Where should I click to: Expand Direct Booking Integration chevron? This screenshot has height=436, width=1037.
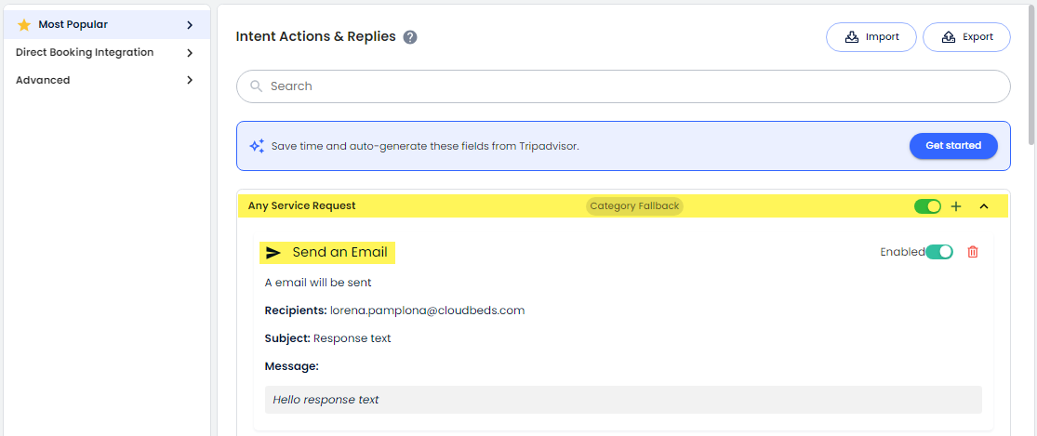pos(190,53)
